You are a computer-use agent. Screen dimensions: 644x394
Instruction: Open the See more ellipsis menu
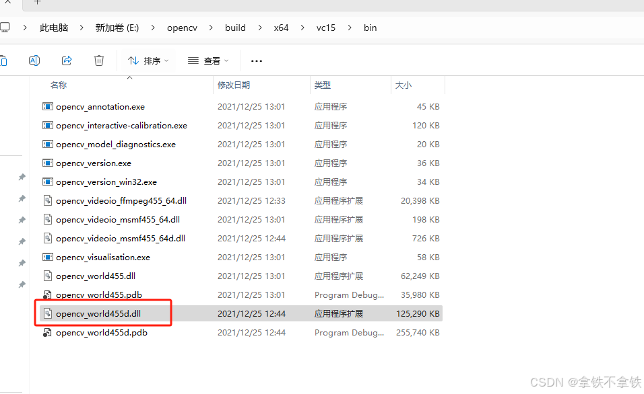coord(256,60)
